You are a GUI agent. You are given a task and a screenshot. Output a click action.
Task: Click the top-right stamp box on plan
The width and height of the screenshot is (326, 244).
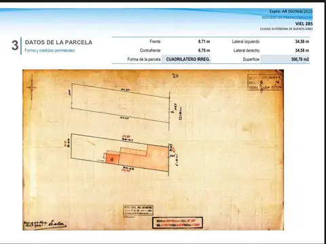tap(265, 82)
